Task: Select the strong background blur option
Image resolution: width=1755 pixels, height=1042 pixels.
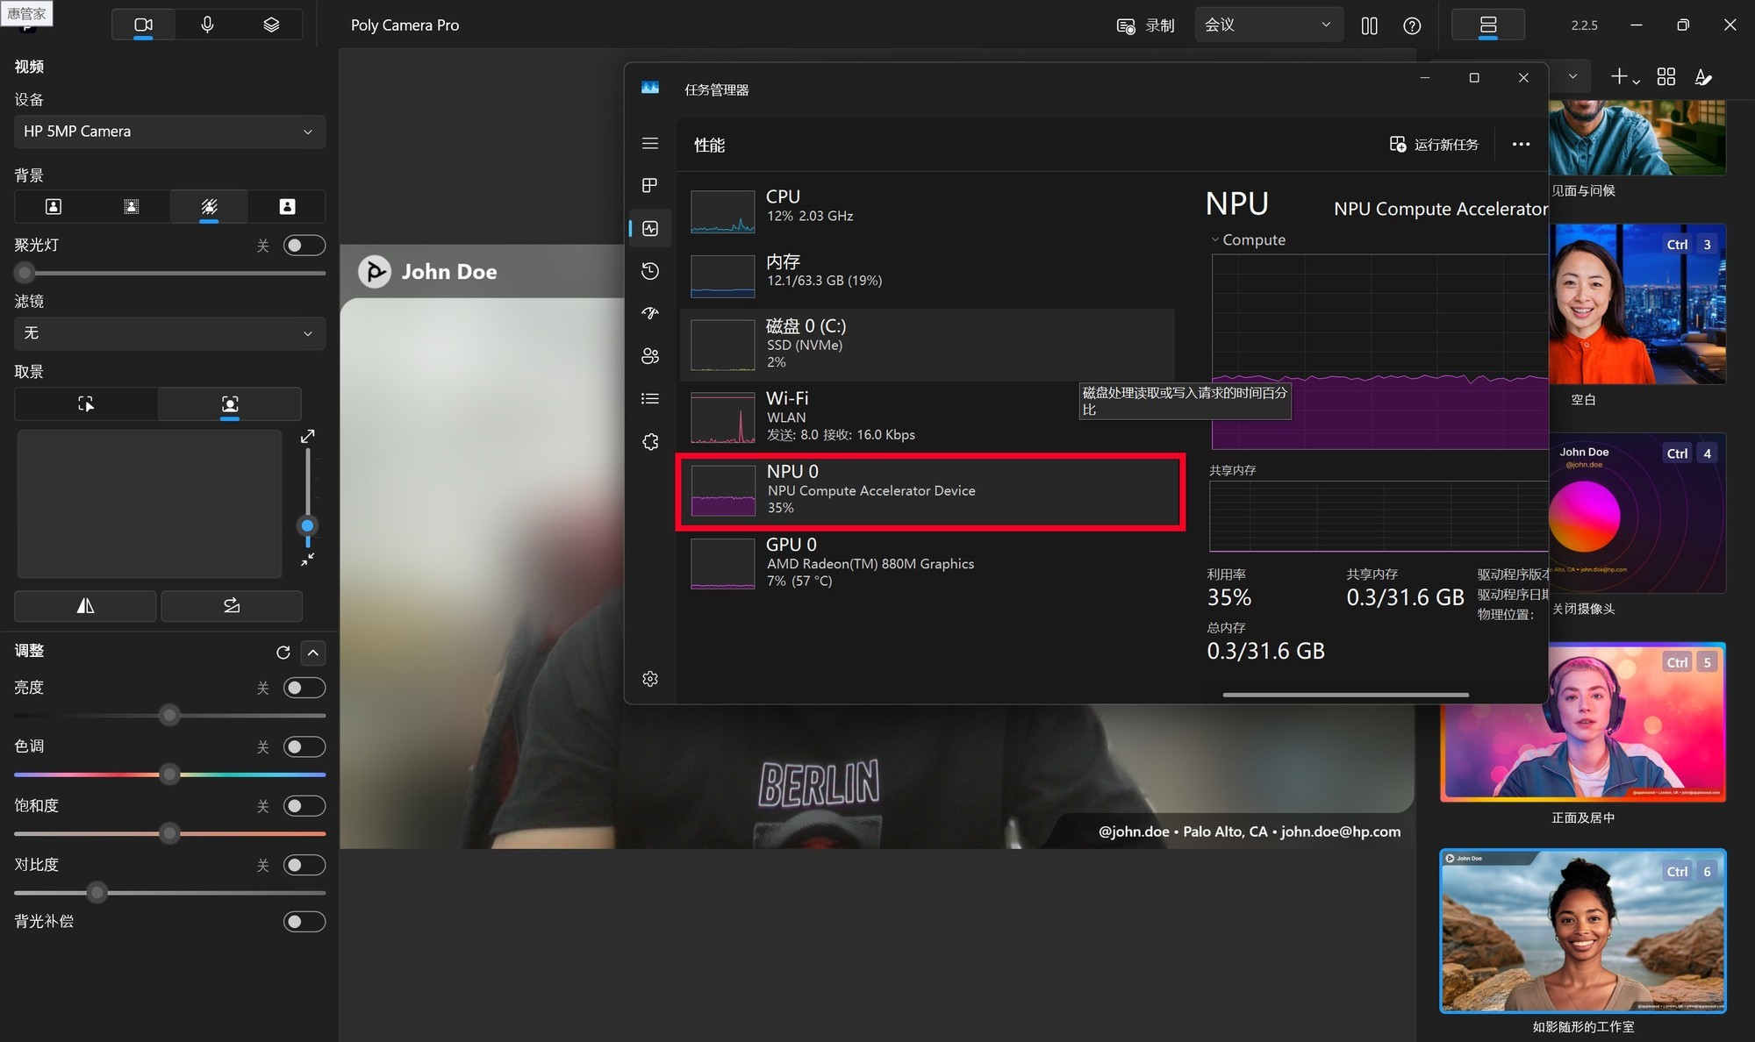Action: tap(209, 206)
